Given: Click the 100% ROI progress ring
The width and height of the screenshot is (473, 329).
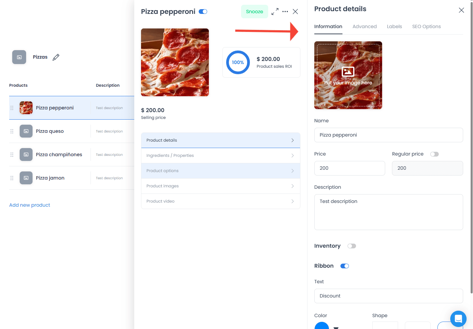Looking at the screenshot, I should tap(238, 62).
